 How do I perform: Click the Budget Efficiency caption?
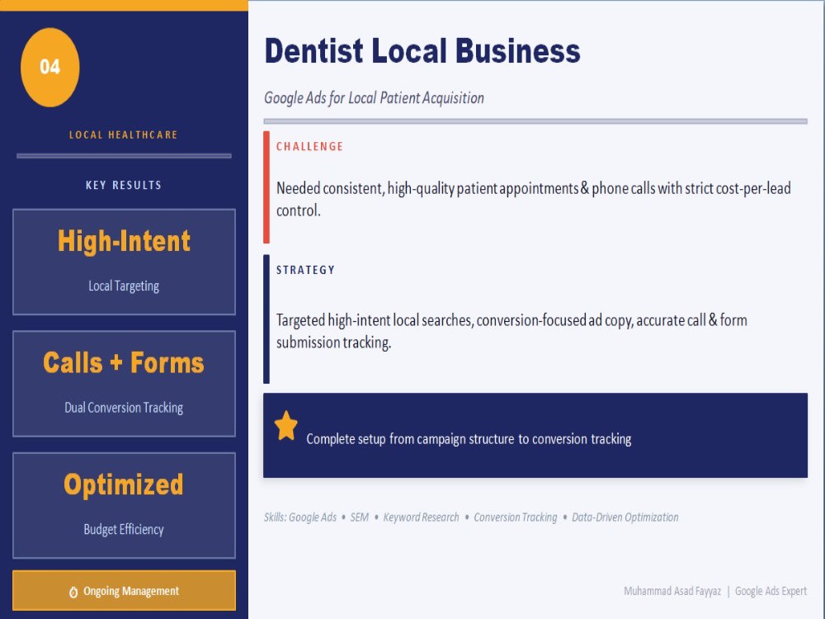click(x=124, y=529)
